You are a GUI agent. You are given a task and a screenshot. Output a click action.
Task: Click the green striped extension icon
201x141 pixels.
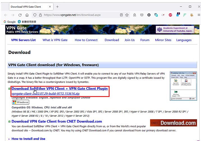pos(185,15)
